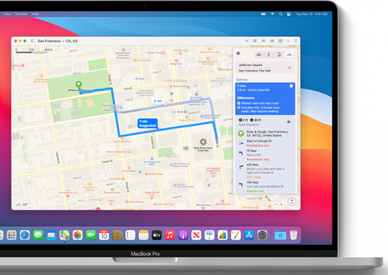Click the weather 58° indicator
388x275 pixels.
point(22,205)
